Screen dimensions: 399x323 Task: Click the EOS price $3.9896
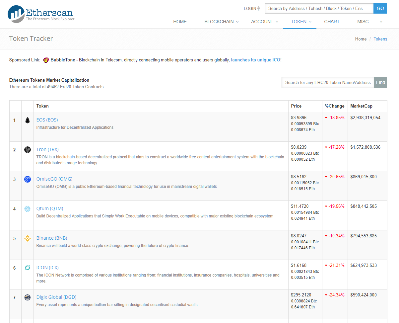299,118
